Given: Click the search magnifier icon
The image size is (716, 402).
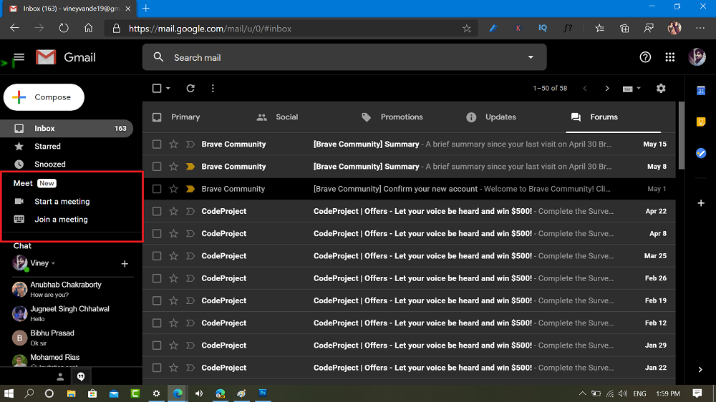Looking at the screenshot, I should tap(158, 57).
